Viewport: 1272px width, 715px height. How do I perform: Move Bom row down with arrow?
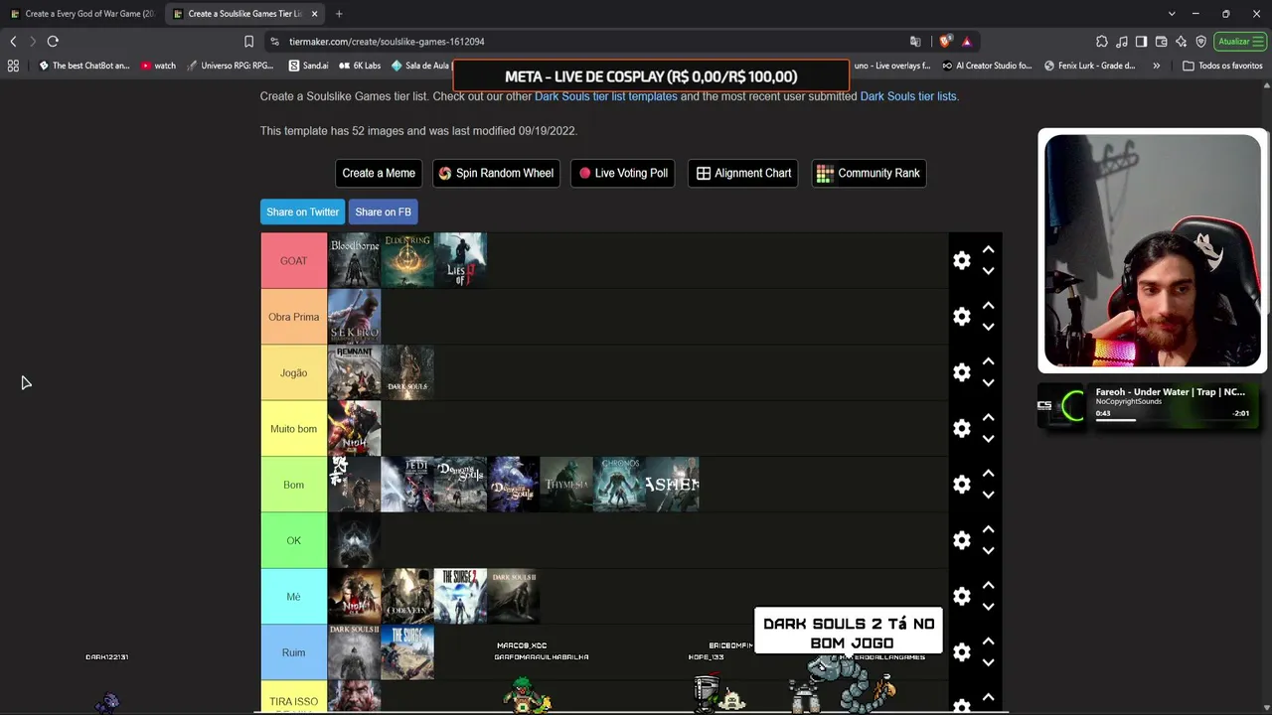coord(988,495)
